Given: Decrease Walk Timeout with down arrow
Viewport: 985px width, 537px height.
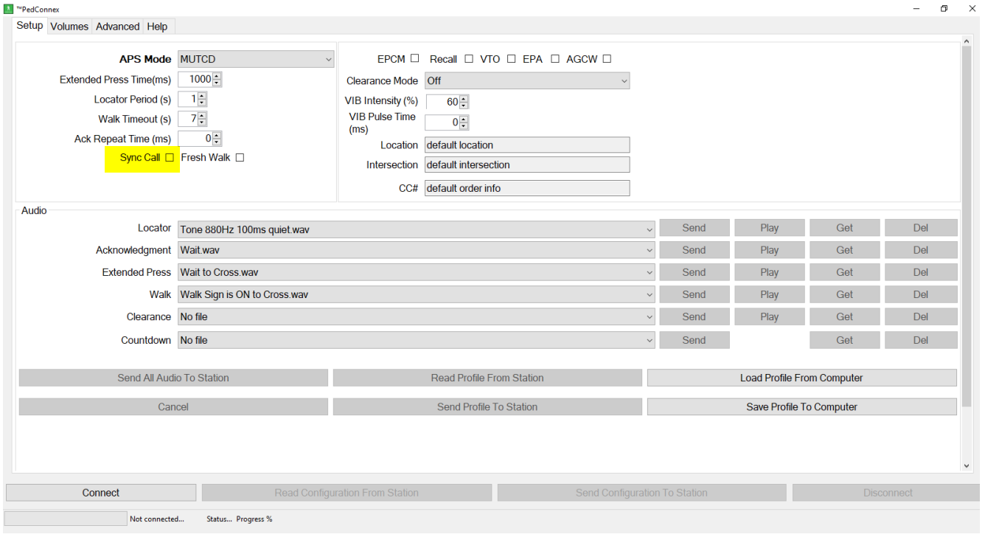Looking at the screenshot, I should click(202, 122).
